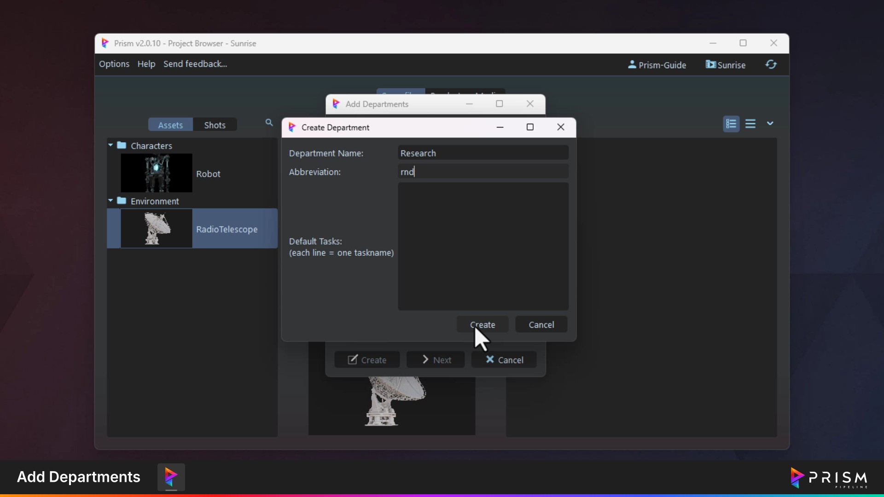884x497 pixels.
Task: Collapse the Characters tree folder
Action: 110,145
